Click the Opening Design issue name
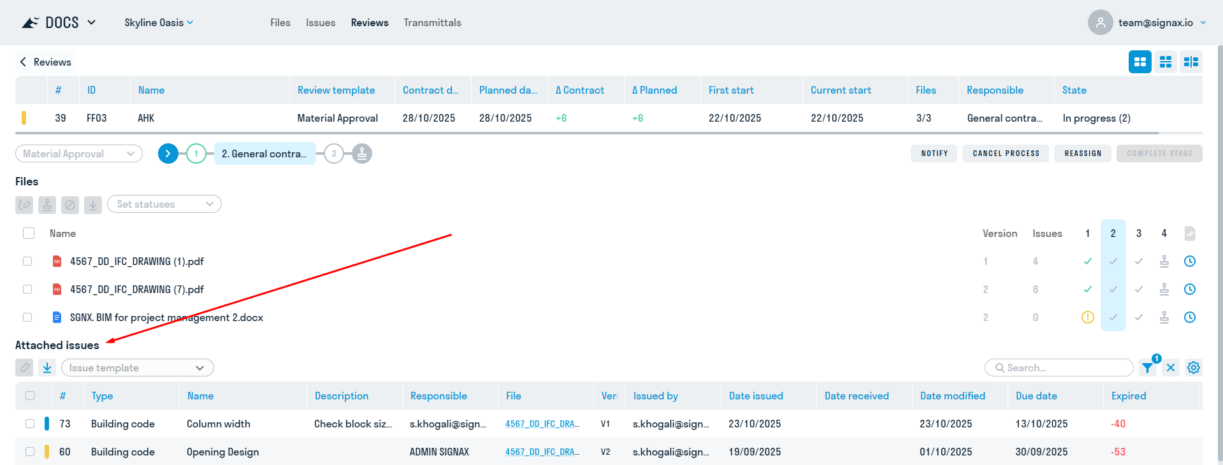Image resolution: width=1223 pixels, height=465 pixels. pos(223,452)
